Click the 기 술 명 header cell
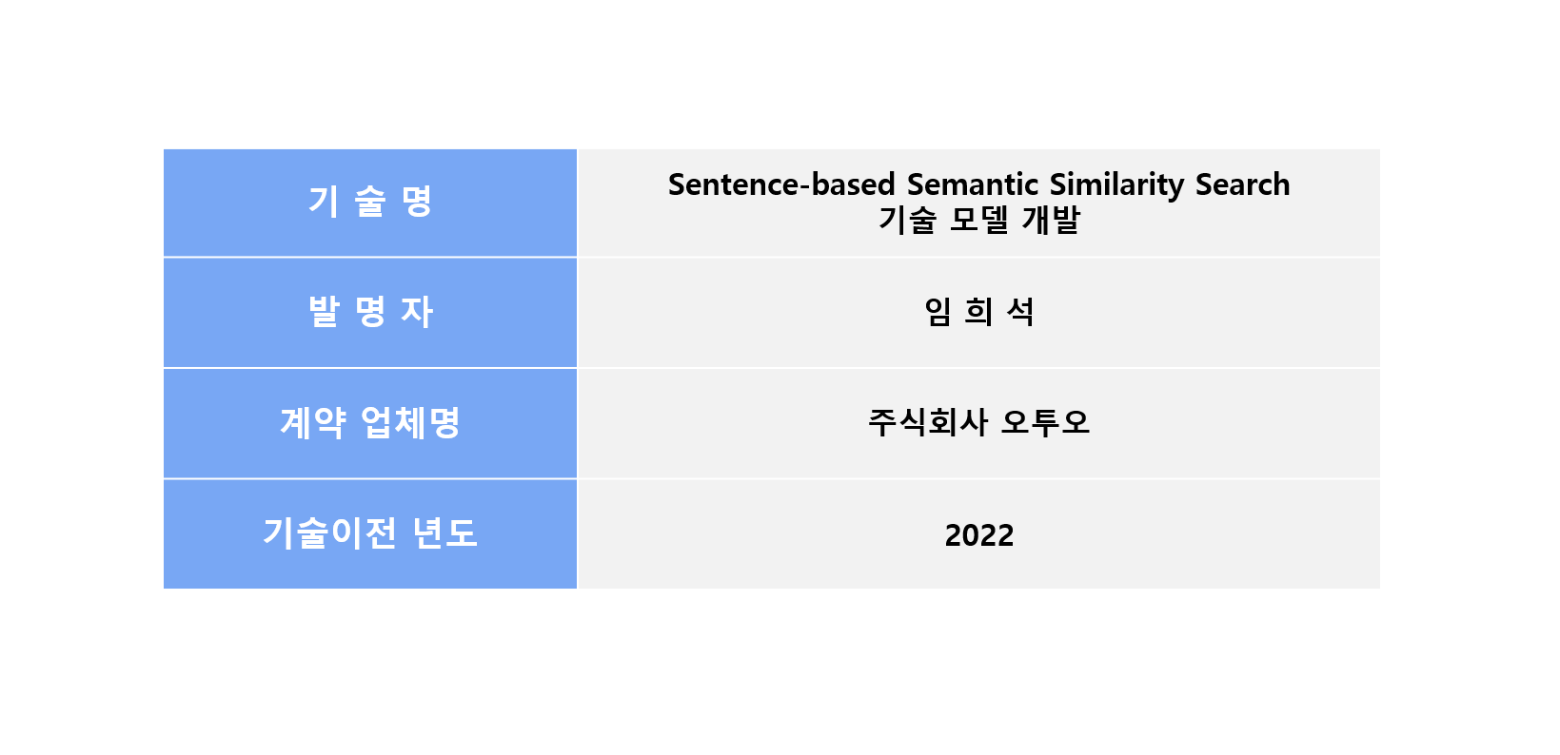The width and height of the screenshot is (1560, 755). [x=369, y=202]
